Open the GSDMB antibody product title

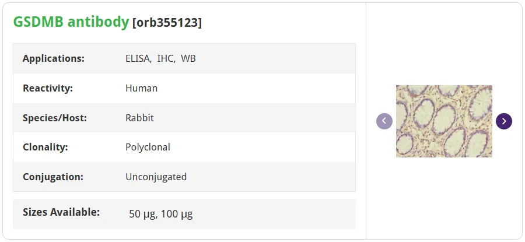point(71,22)
